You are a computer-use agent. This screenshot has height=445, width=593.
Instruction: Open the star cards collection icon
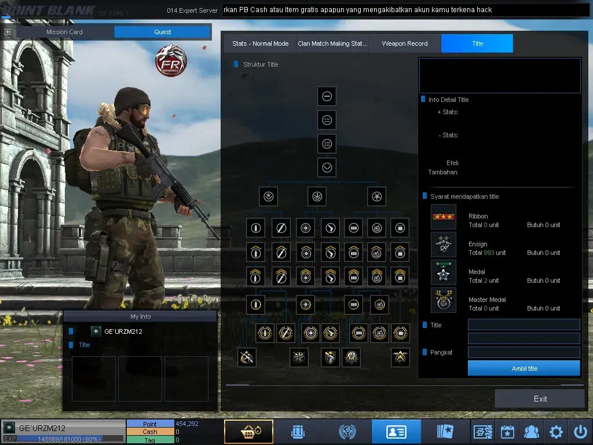point(445,431)
